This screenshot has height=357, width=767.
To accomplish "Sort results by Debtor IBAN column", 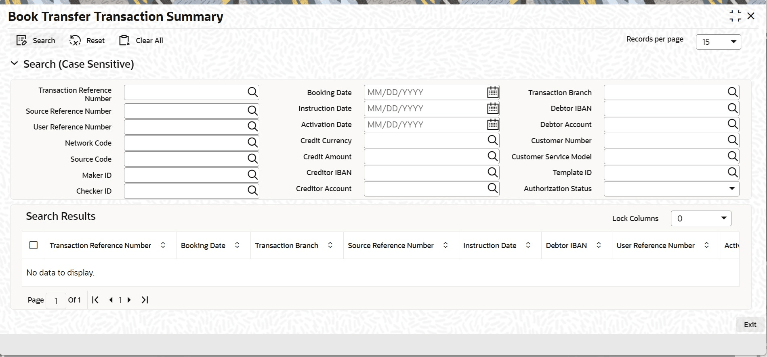I will tap(599, 245).
